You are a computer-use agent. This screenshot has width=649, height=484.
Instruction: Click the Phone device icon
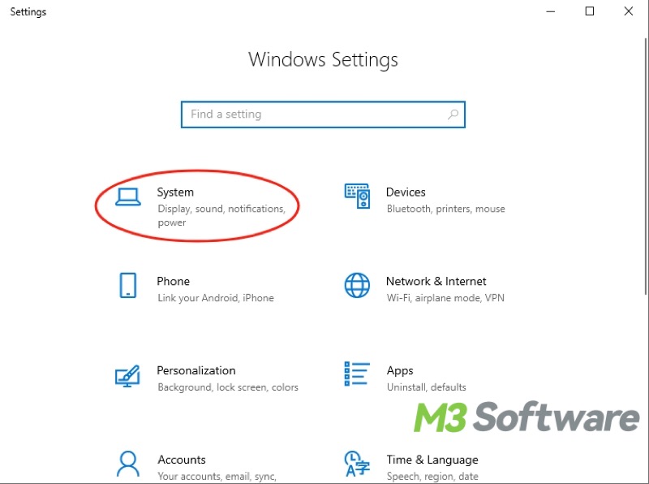pos(128,285)
